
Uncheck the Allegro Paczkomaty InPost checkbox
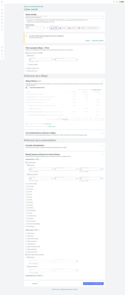point(26,53)
